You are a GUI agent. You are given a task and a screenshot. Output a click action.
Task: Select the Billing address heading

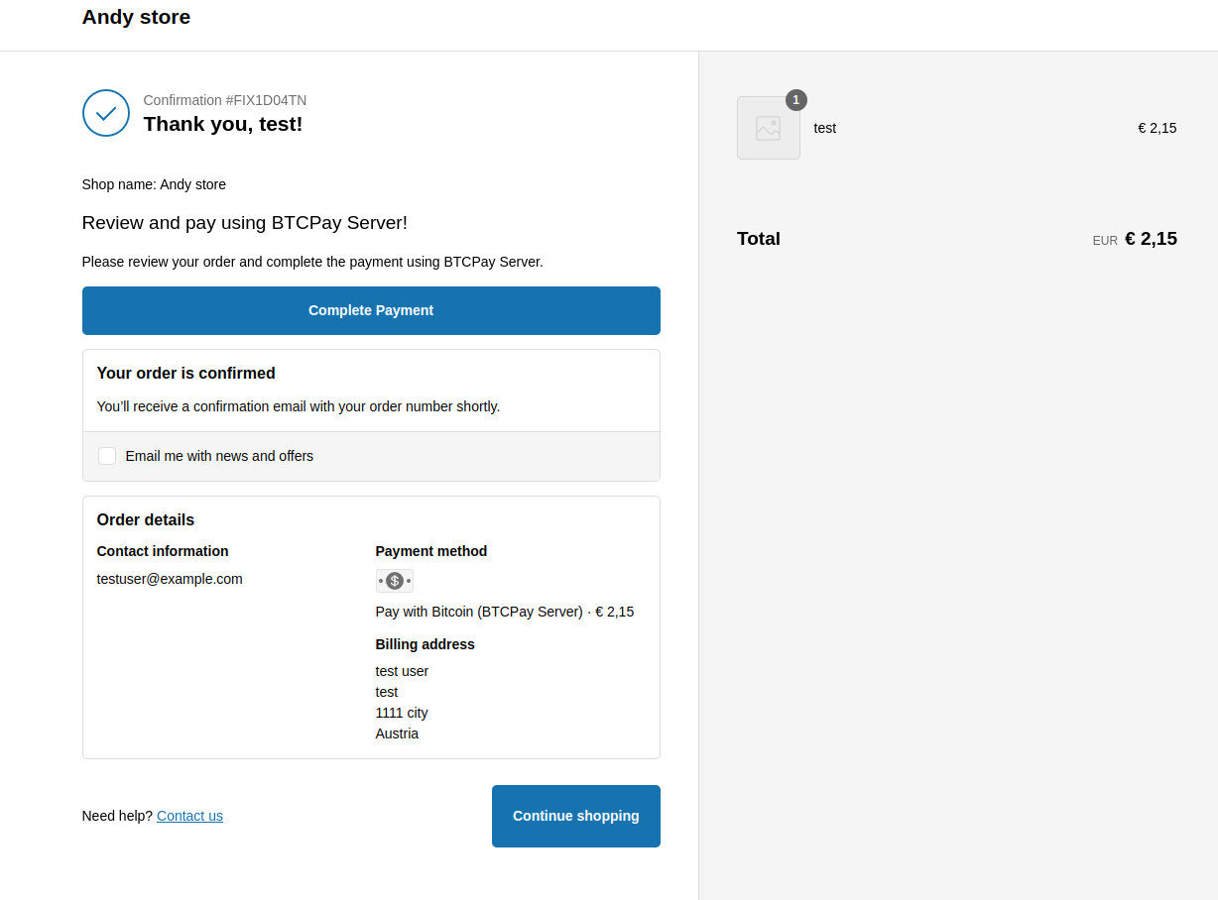coord(425,644)
